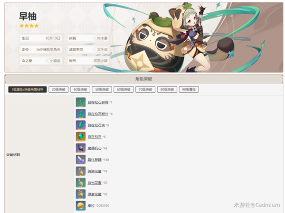Select the 90级属性 tab

[188, 89]
